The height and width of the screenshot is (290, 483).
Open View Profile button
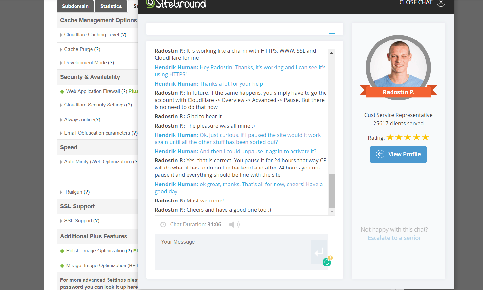click(x=398, y=154)
